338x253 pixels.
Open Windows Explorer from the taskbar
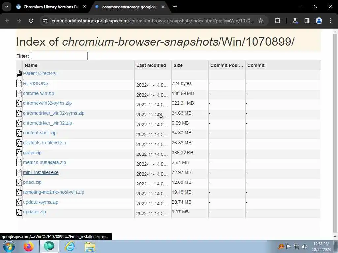(x=90, y=246)
